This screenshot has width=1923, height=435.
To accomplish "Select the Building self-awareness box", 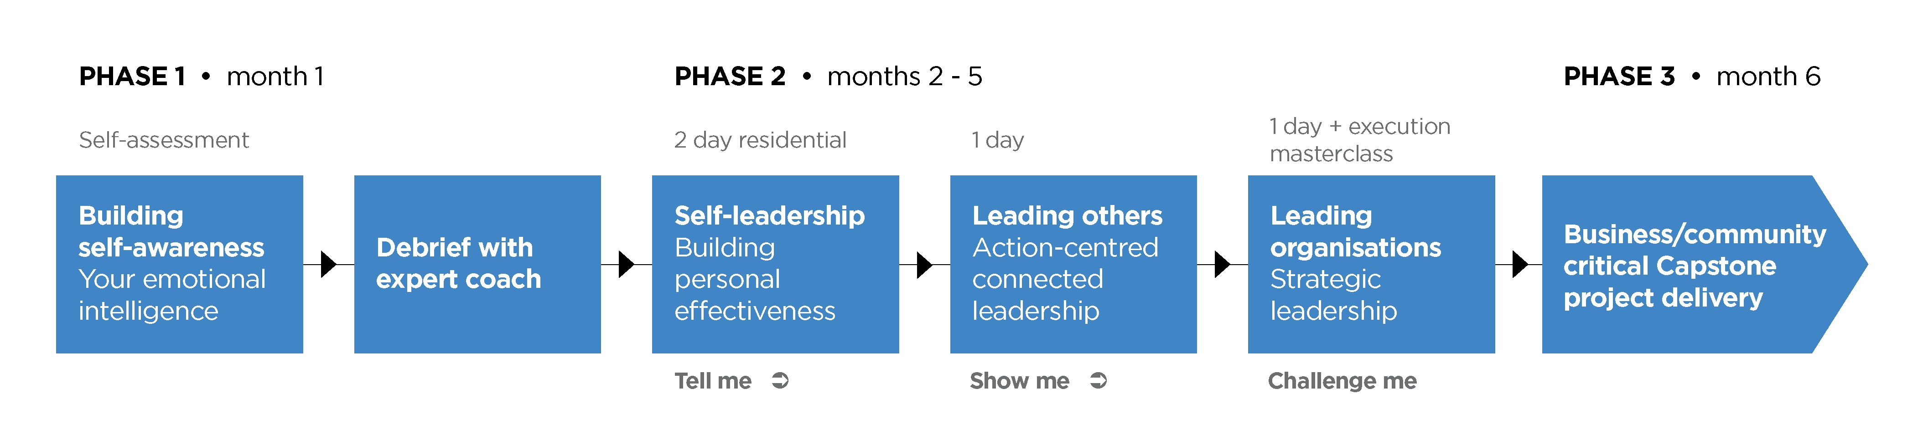I will (179, 264).
